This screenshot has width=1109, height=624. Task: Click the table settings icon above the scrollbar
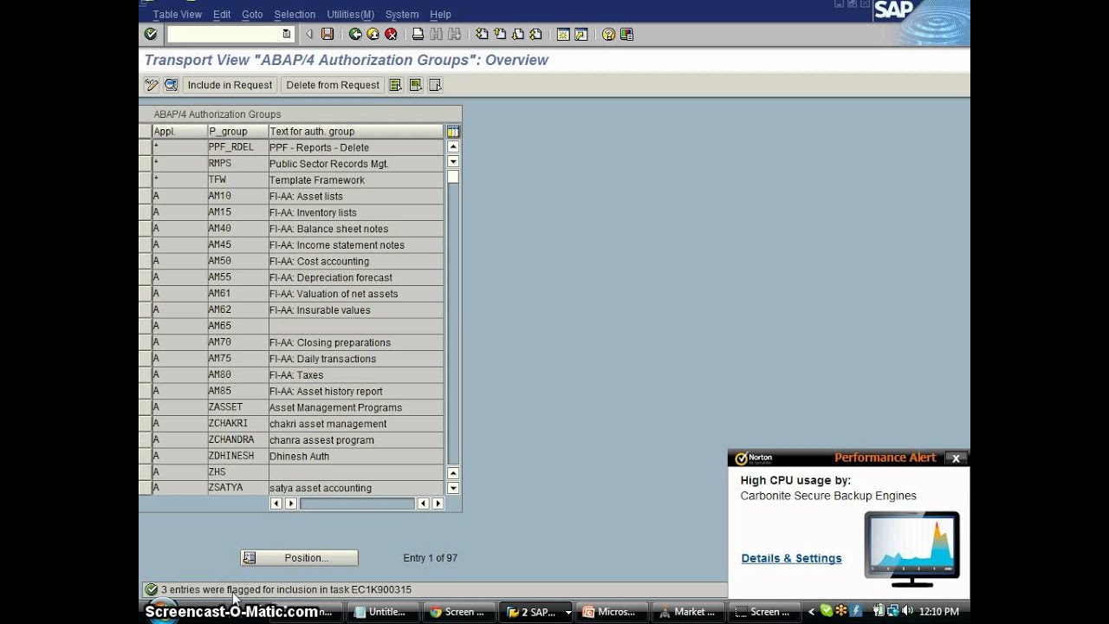453,132
